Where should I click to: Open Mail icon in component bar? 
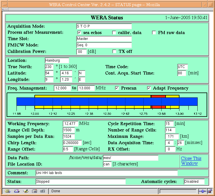(x=16, y=191)
